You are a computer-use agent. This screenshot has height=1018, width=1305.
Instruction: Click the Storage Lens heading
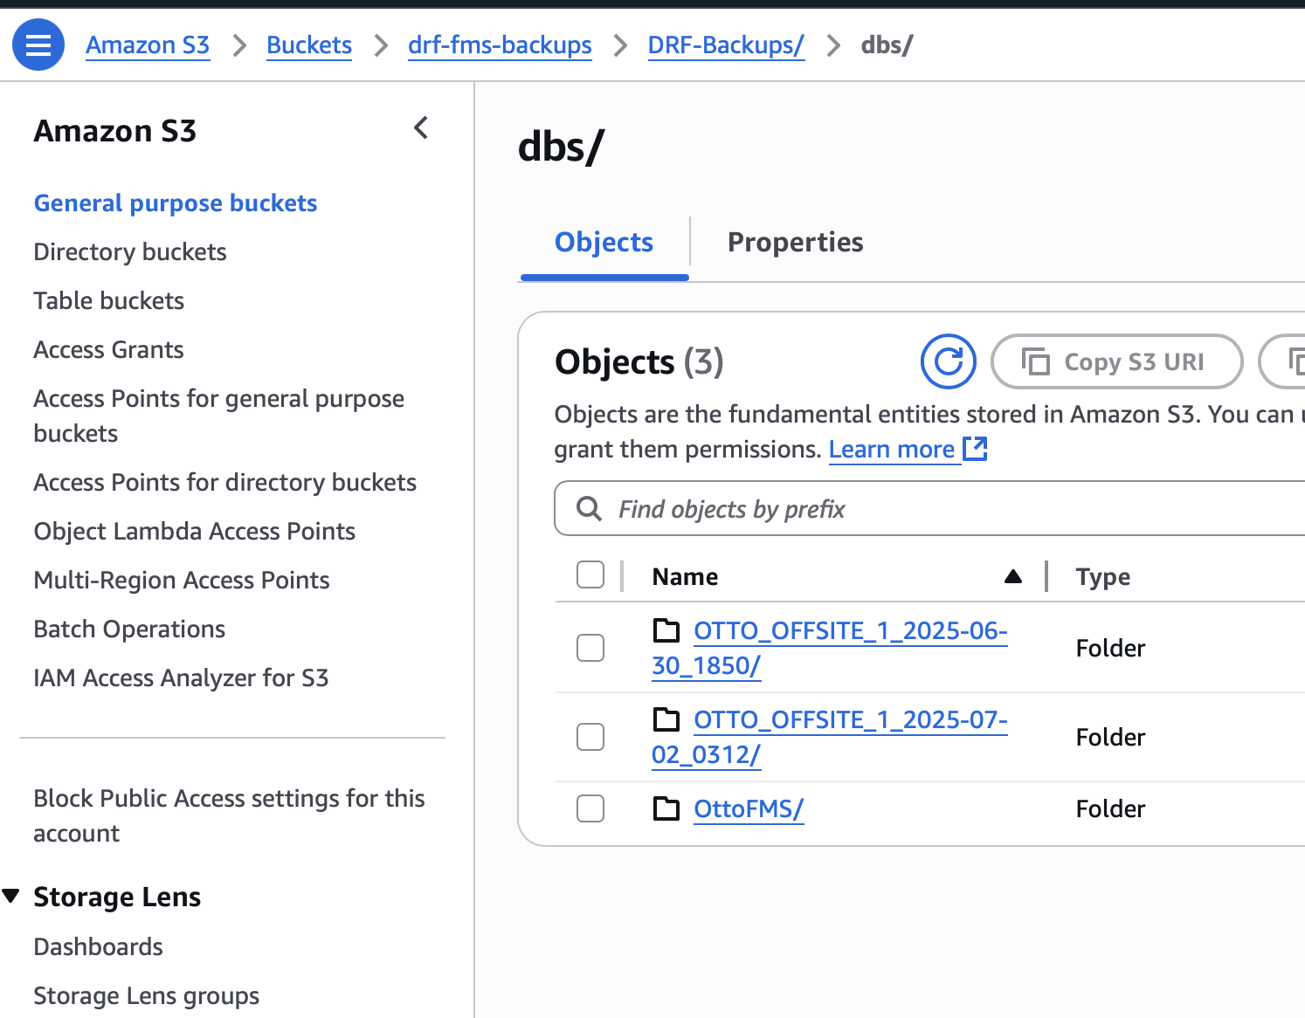tap(117, 897)
